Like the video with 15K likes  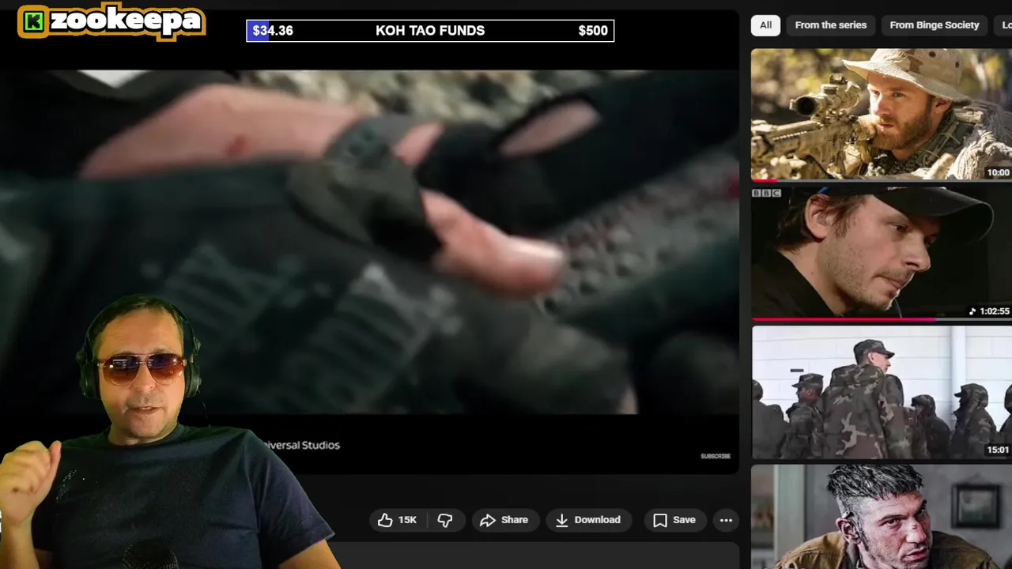(x=397, y=520)
